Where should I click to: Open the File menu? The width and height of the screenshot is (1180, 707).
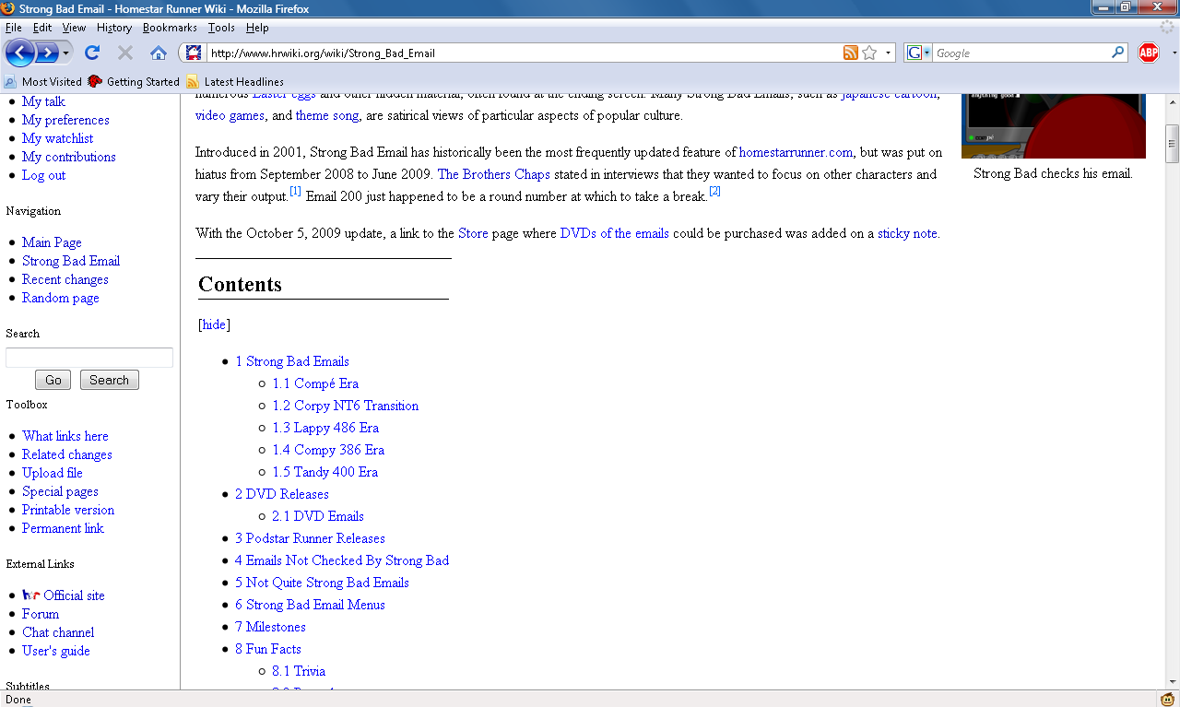click(14, 28)
